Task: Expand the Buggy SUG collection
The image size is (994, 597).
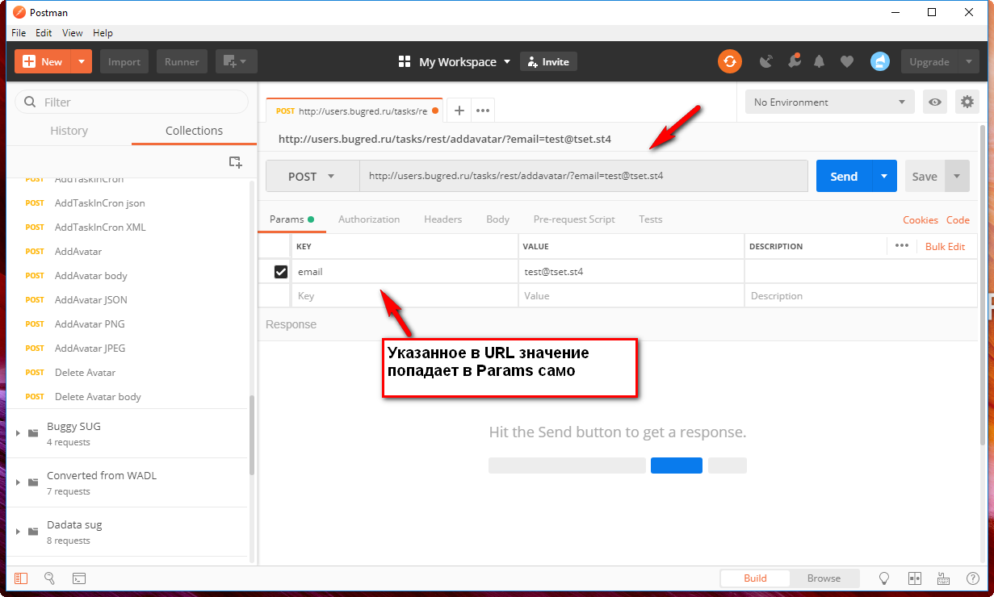Action: pos(18,433)
